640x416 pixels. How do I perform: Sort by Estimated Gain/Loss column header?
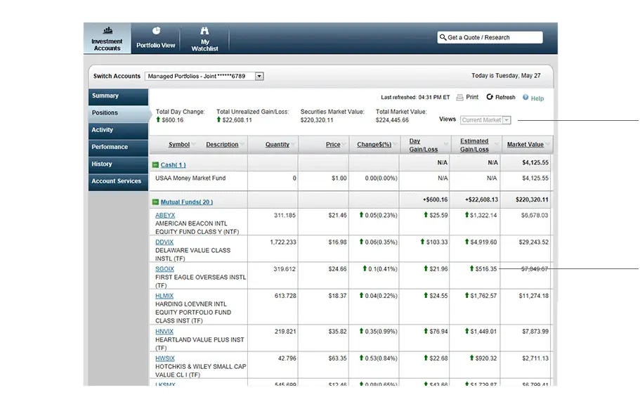click(x=474, y=145)
